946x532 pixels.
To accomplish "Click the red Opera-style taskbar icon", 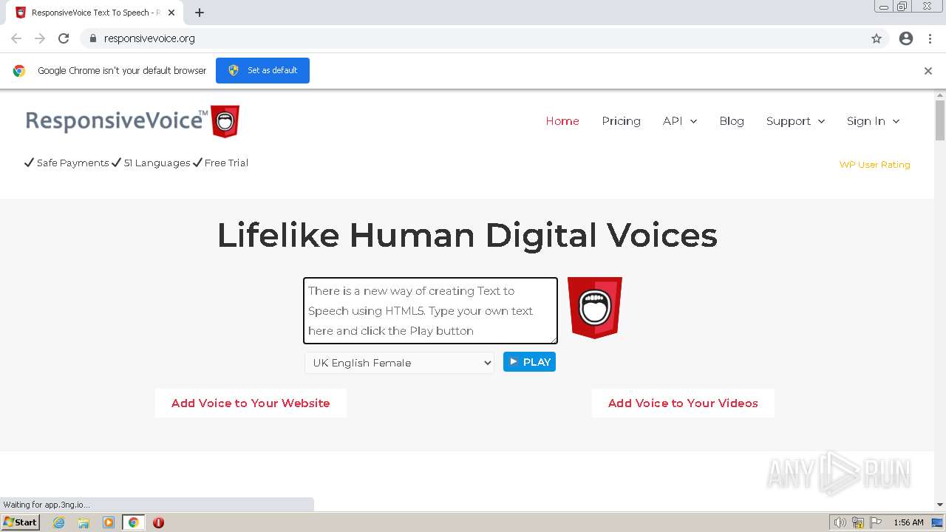I will point(158,522).
